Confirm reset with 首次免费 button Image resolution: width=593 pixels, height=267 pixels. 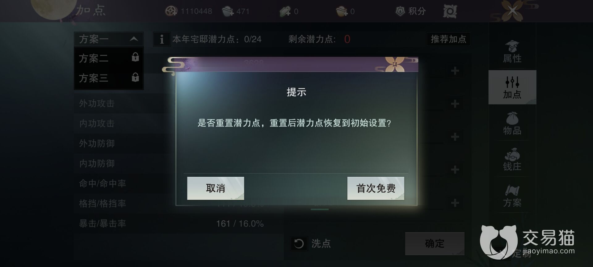click(x=376, y=188)
